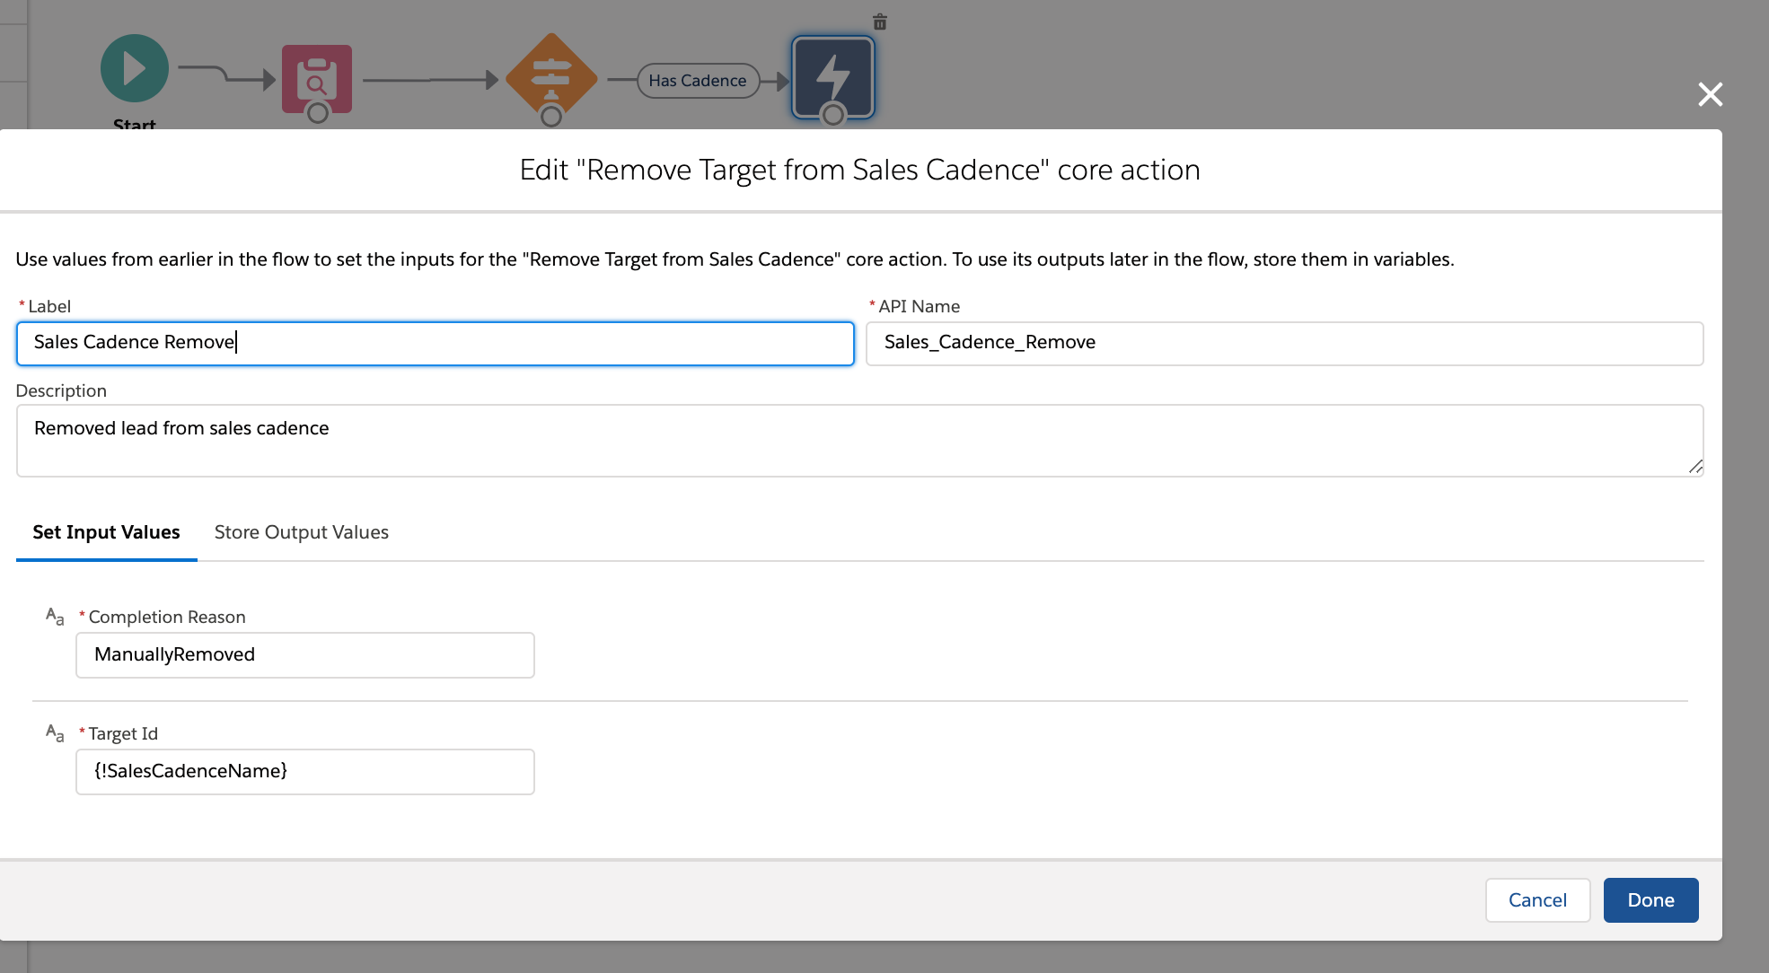Focus the Label text field
This screenshot has width=1769, height=973.
pos(435,343)
